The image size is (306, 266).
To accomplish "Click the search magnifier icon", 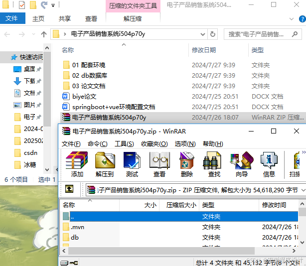I will pyautogui.click(x=295, y=34).
